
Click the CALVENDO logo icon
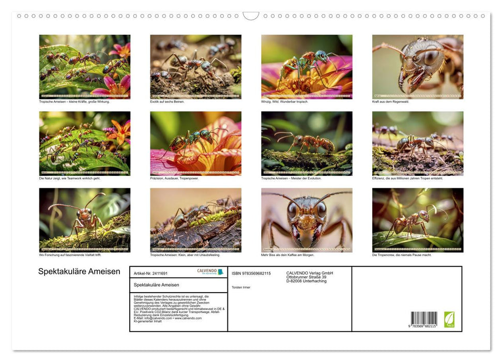(210, 271)
